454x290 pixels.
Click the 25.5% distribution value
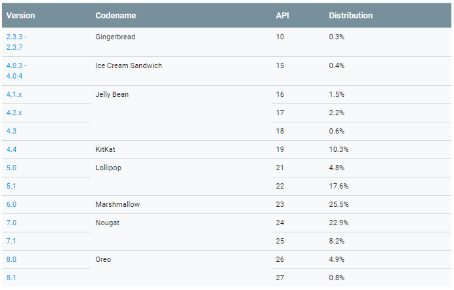(x=339, y=205)
